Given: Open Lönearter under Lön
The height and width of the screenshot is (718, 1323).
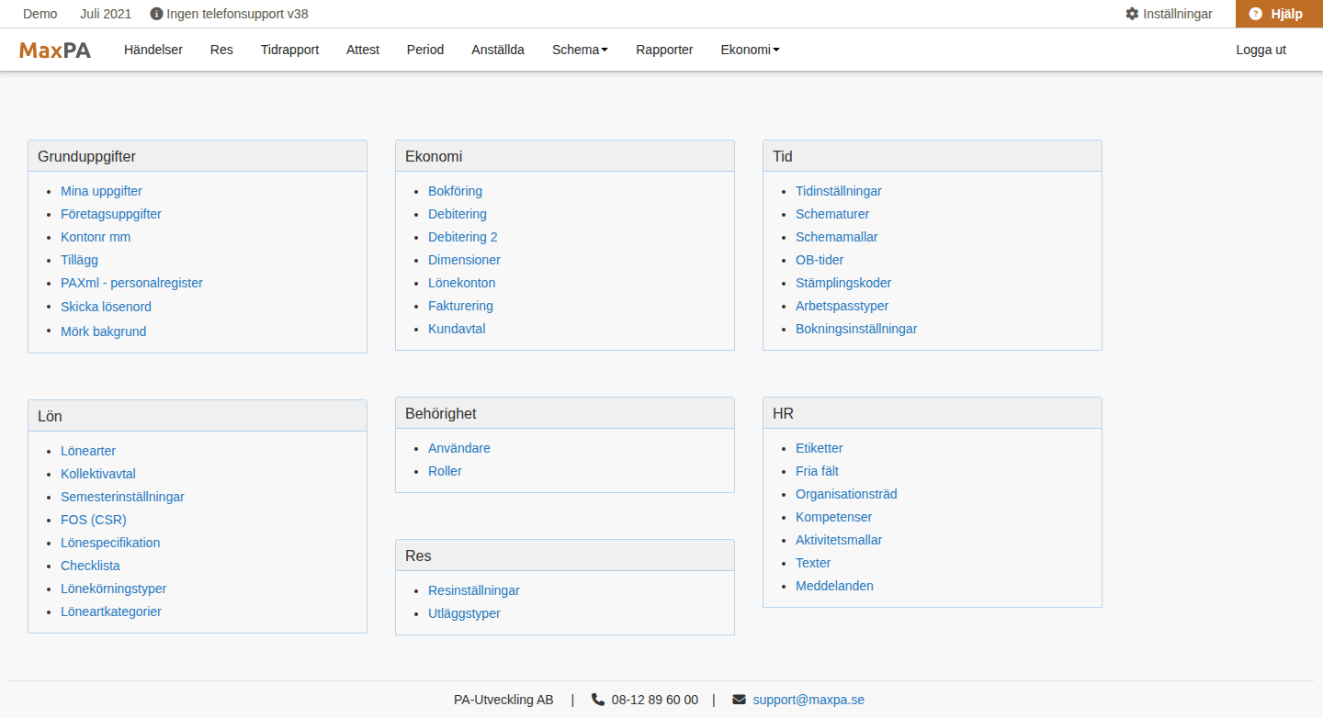Looking at the screenshot, I should [x=88, y=451].
